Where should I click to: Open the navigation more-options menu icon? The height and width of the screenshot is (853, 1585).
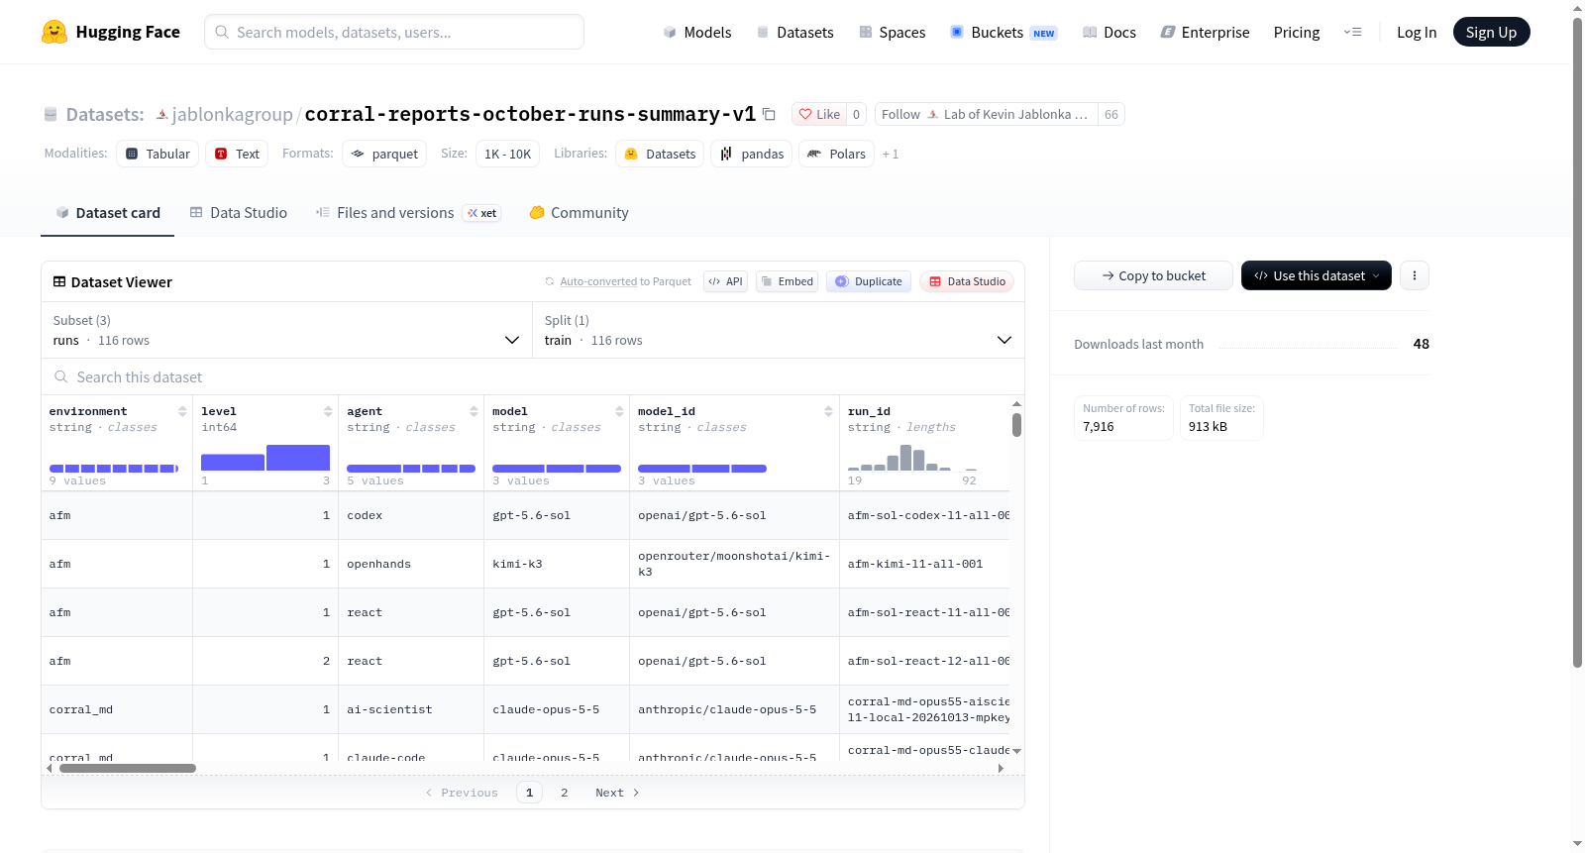(1352, 32)
